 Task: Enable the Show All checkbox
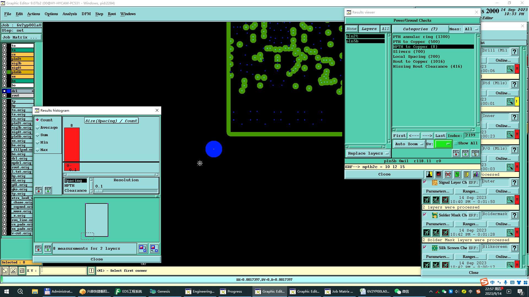click(456, 143)
